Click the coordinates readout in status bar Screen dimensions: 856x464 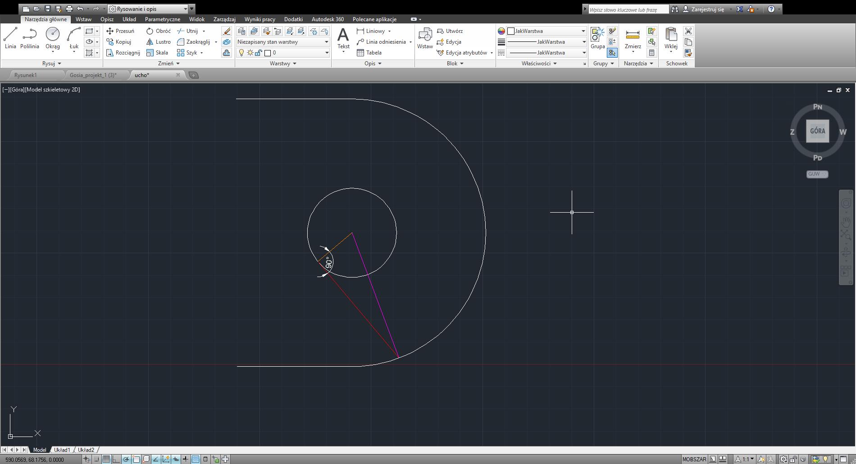coord(35,459)
